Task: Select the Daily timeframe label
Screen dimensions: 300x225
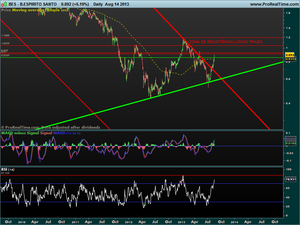Action: click(x=98, y=4)
